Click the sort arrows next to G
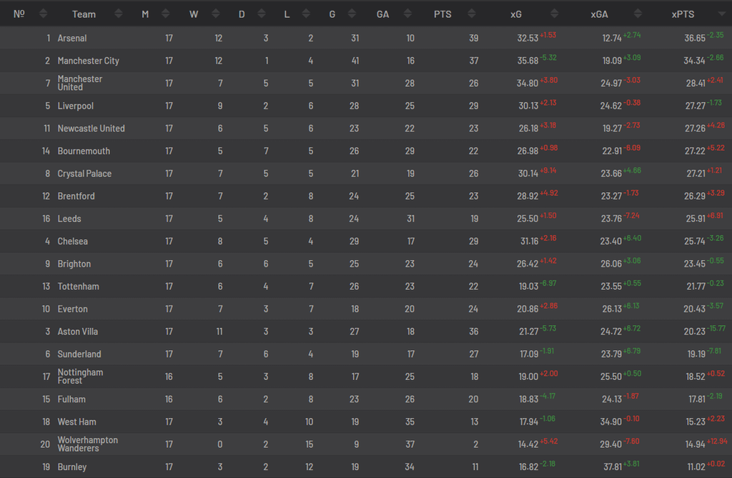This screenshot has height=478, width=732. click(352, 14)
